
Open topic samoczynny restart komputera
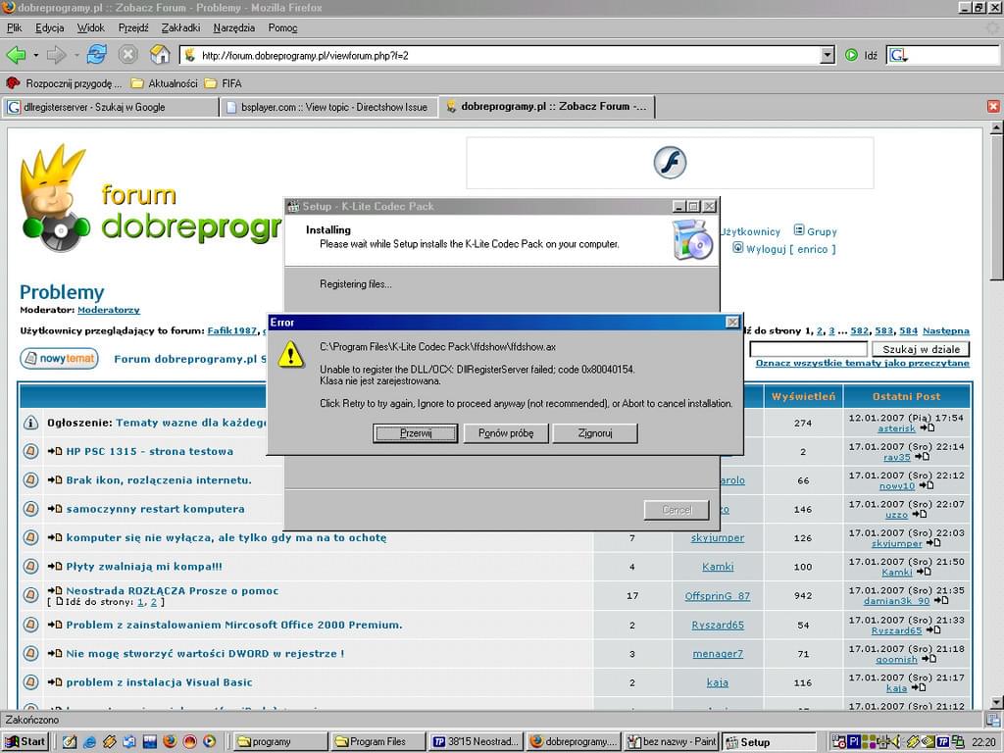(155, 509)
